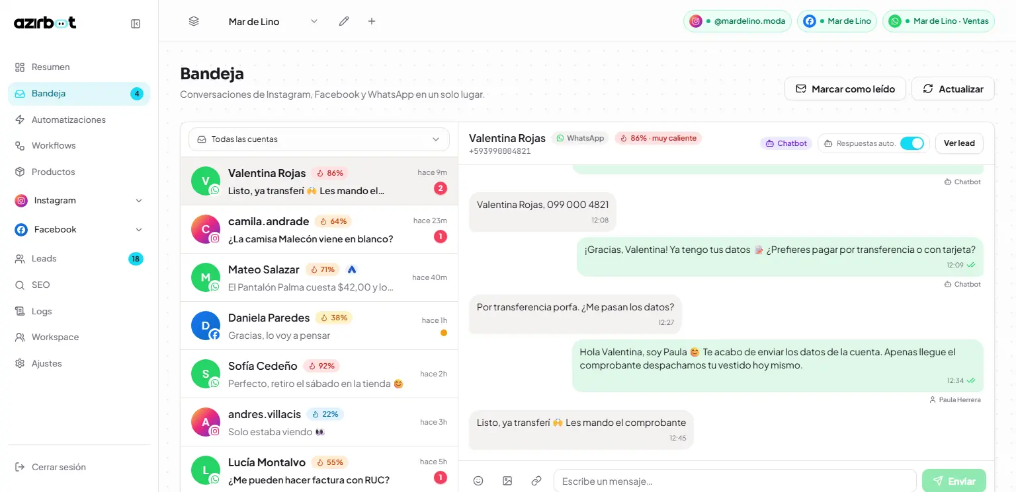
Task: Open Productos in the sidebar
Action: pos(79,172)
